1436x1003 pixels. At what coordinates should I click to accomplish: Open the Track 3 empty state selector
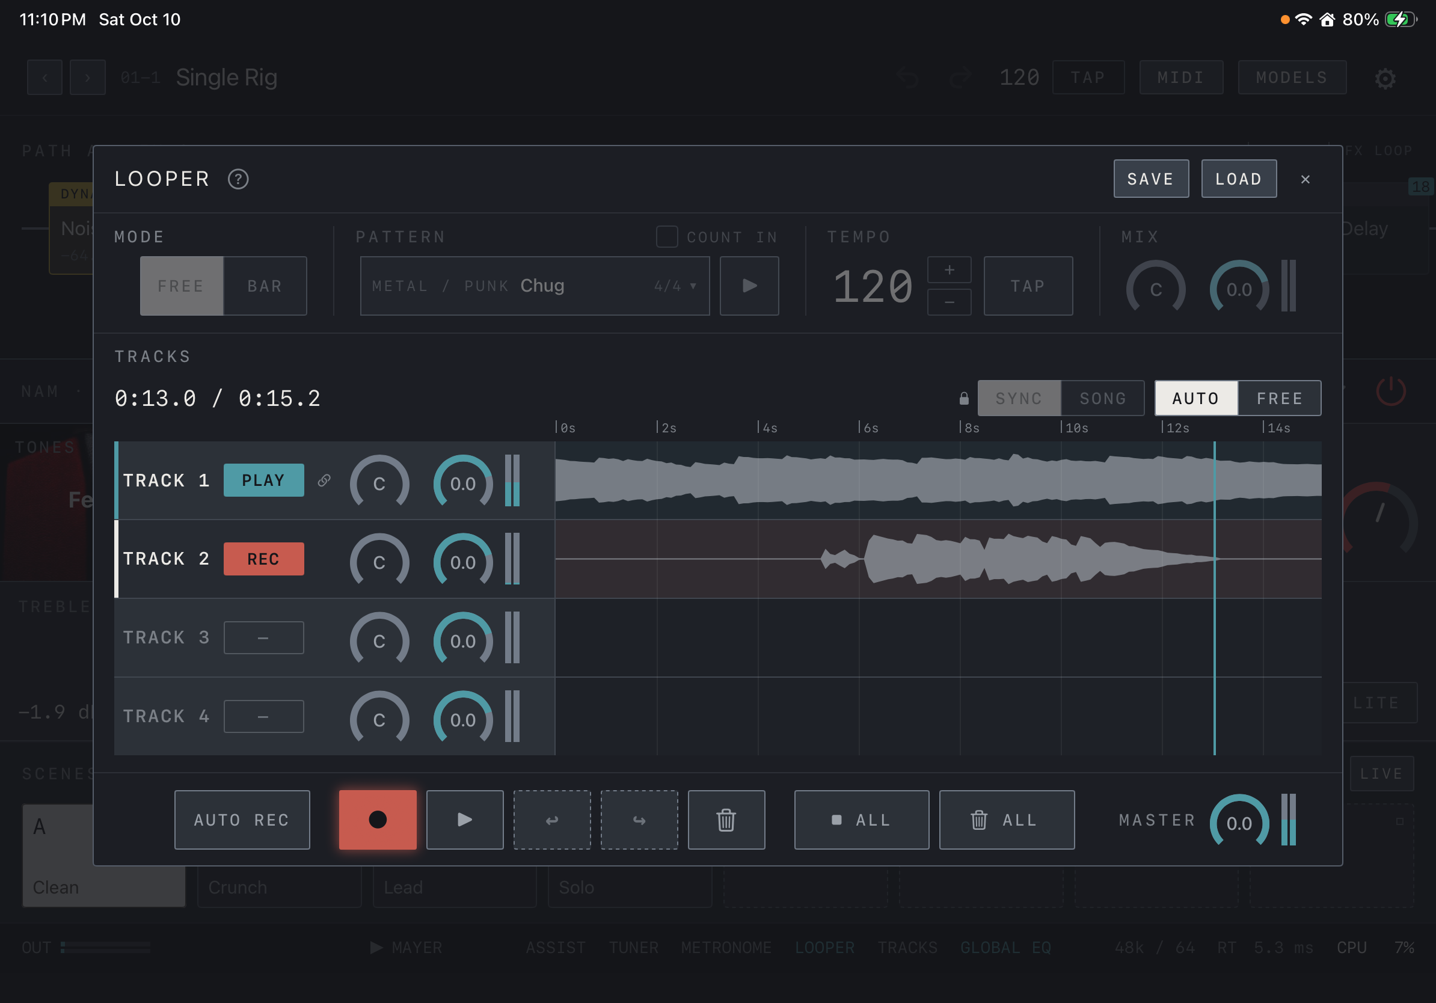tap(263, 638)
